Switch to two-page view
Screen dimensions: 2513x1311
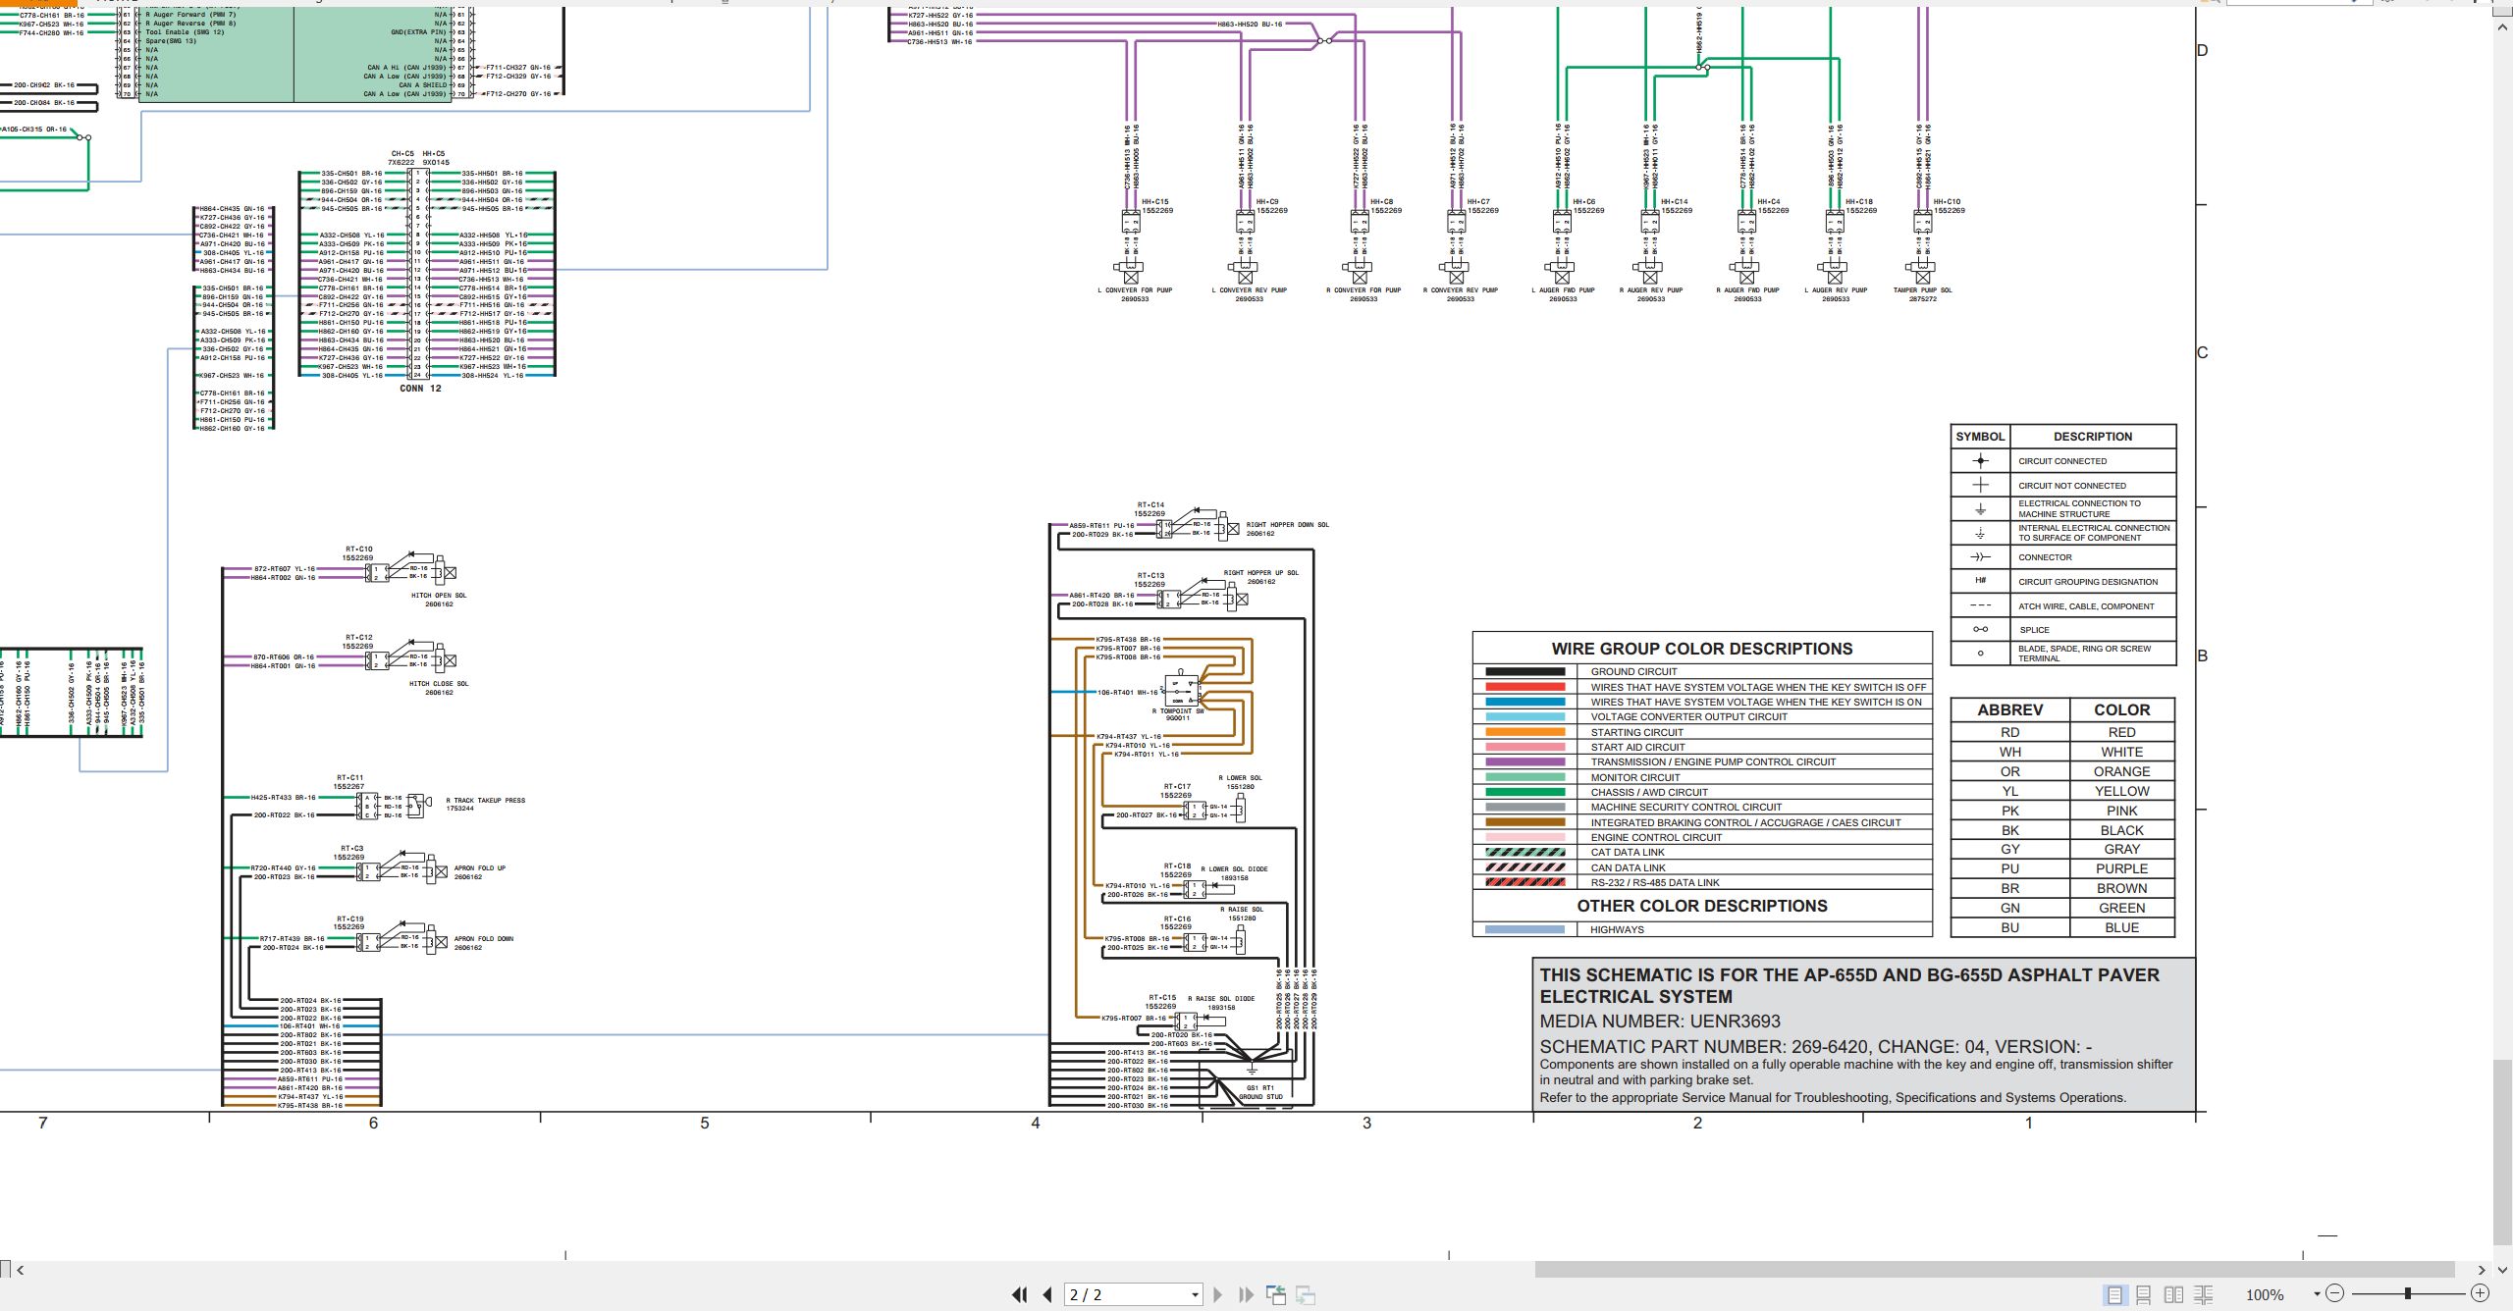pos(2173,1294)
